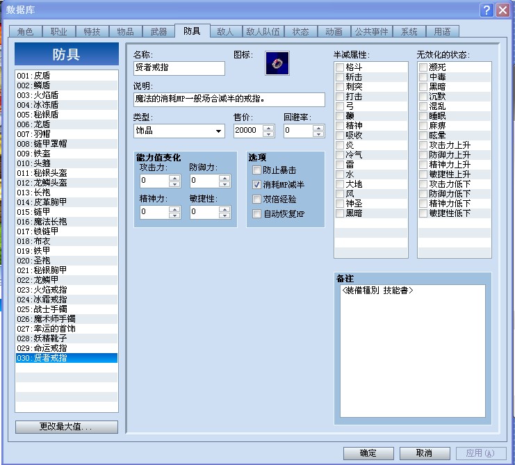Tick the 敏捷性低下 state checkbox
Screen dimensions: 515x465
point(423,213)
